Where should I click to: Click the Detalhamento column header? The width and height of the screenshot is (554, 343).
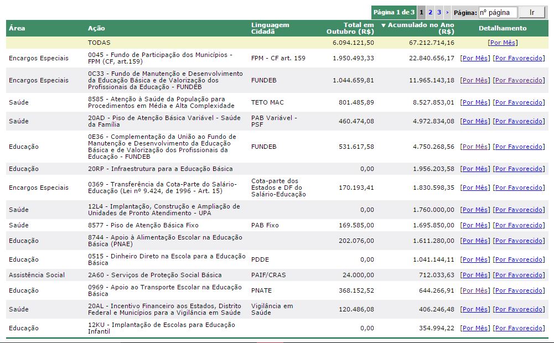[503, 28]
